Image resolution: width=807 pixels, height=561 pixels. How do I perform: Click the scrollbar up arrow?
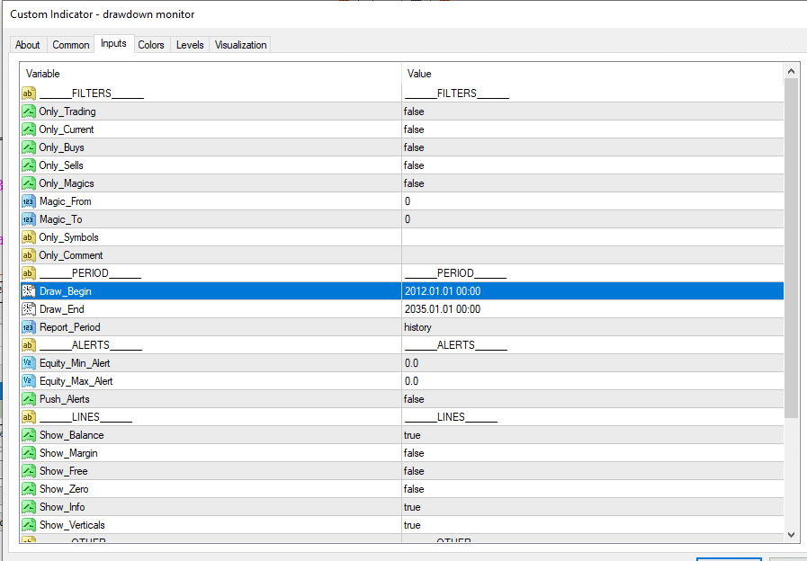tap(791, 71)
